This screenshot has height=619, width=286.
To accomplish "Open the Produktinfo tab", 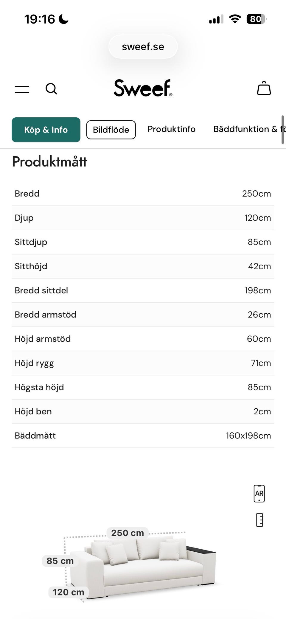I will pyautogui.click(x=171, y=129).
